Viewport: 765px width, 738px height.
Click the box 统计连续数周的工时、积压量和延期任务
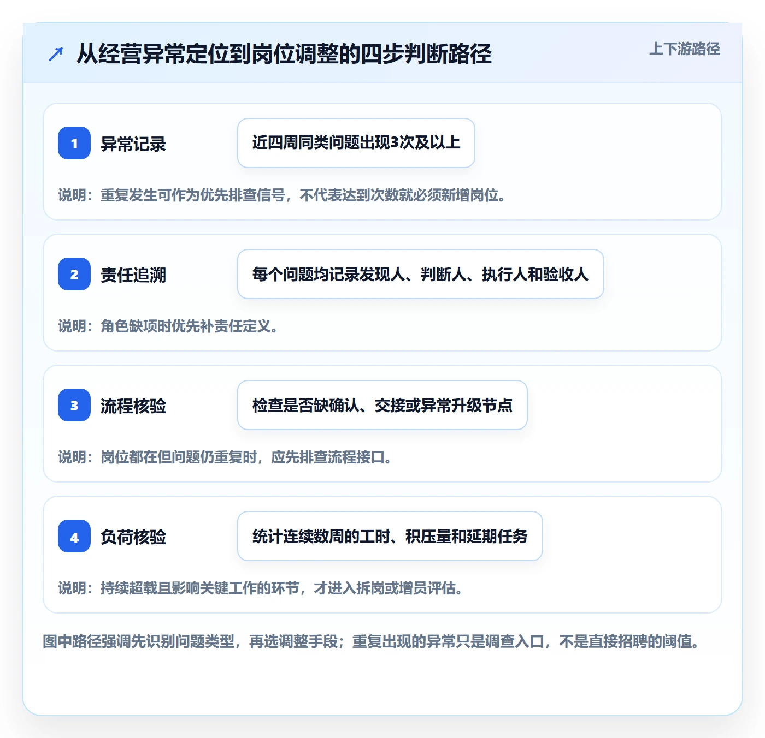click(x=390, y=536)
